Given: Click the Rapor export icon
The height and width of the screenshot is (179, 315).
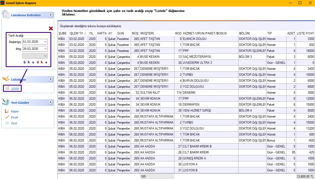Looking at the screenshot, I should click(x=7, y=111).
